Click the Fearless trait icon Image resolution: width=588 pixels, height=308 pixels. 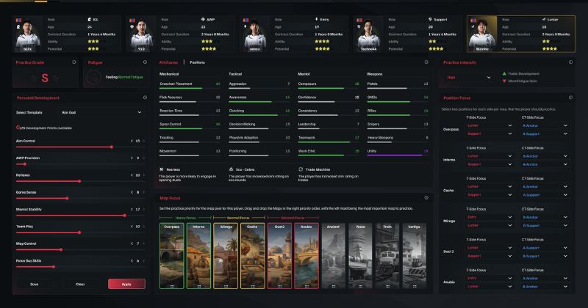coord(161,169)
